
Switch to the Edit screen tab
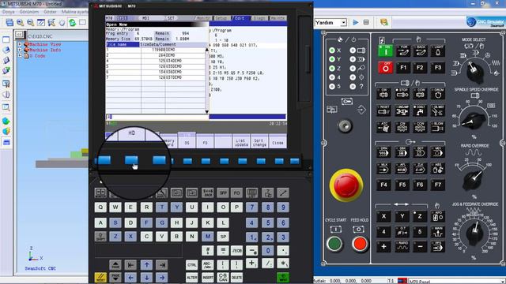[240, 18]
